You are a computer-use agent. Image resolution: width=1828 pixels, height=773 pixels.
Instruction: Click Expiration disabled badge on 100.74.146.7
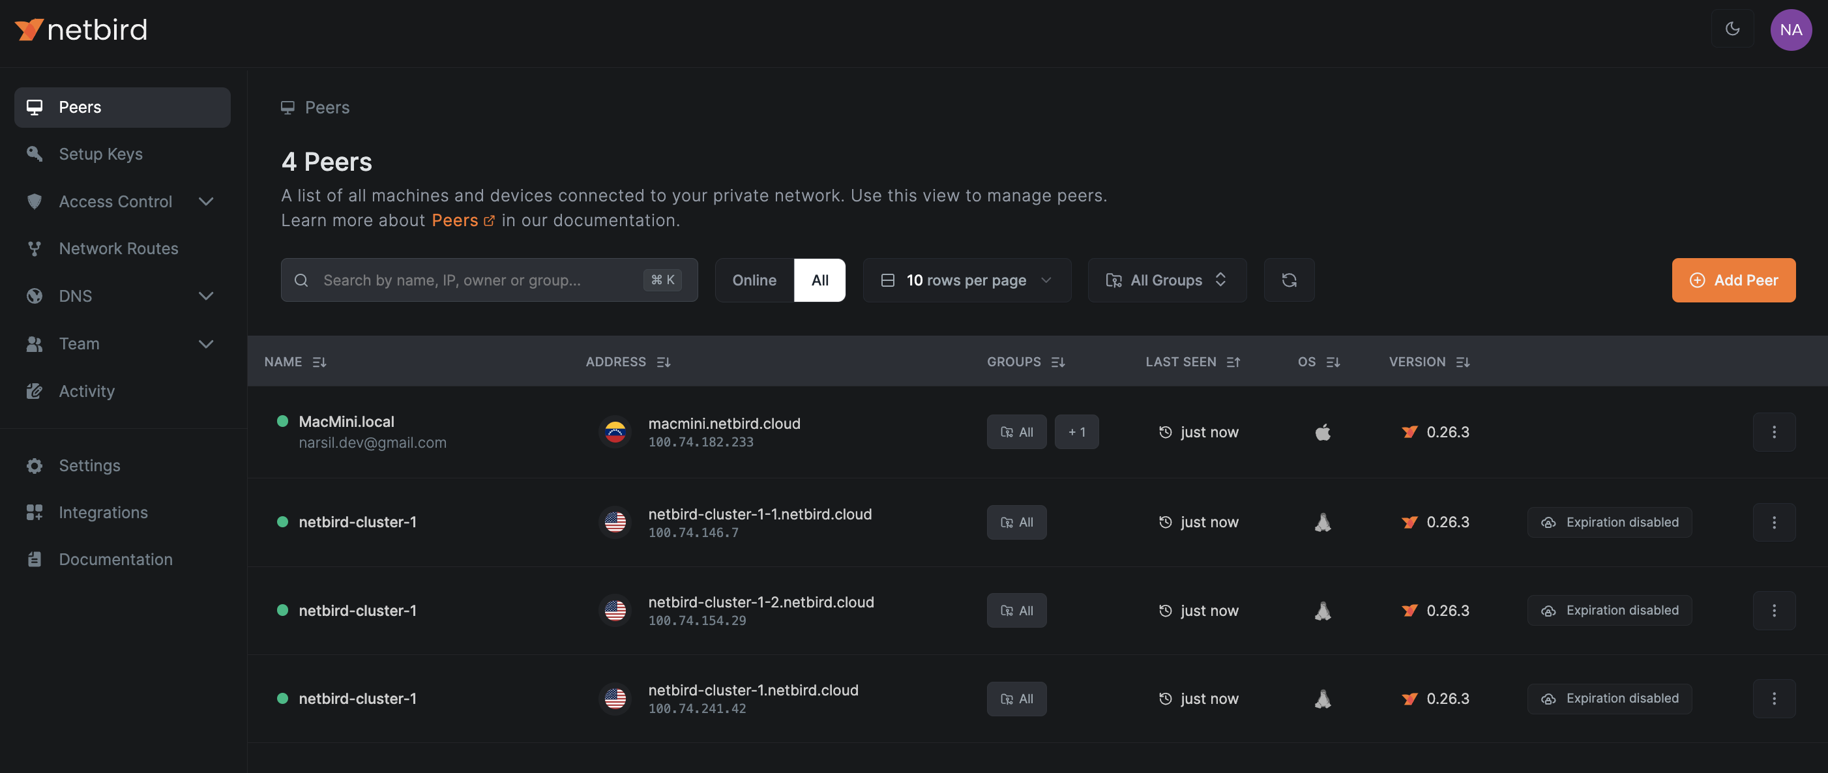pos(1609,523)
